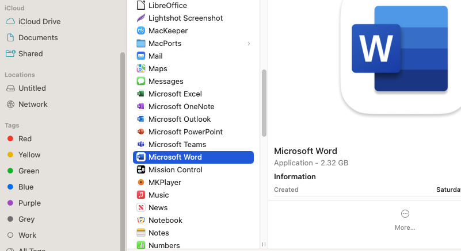The height and width of the screenshot is (251, 461).
Task: Filter by the Red tag dot
Action: click(10, 138)
